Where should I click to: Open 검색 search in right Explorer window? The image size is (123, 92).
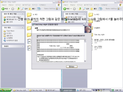[x=86, y=9]
